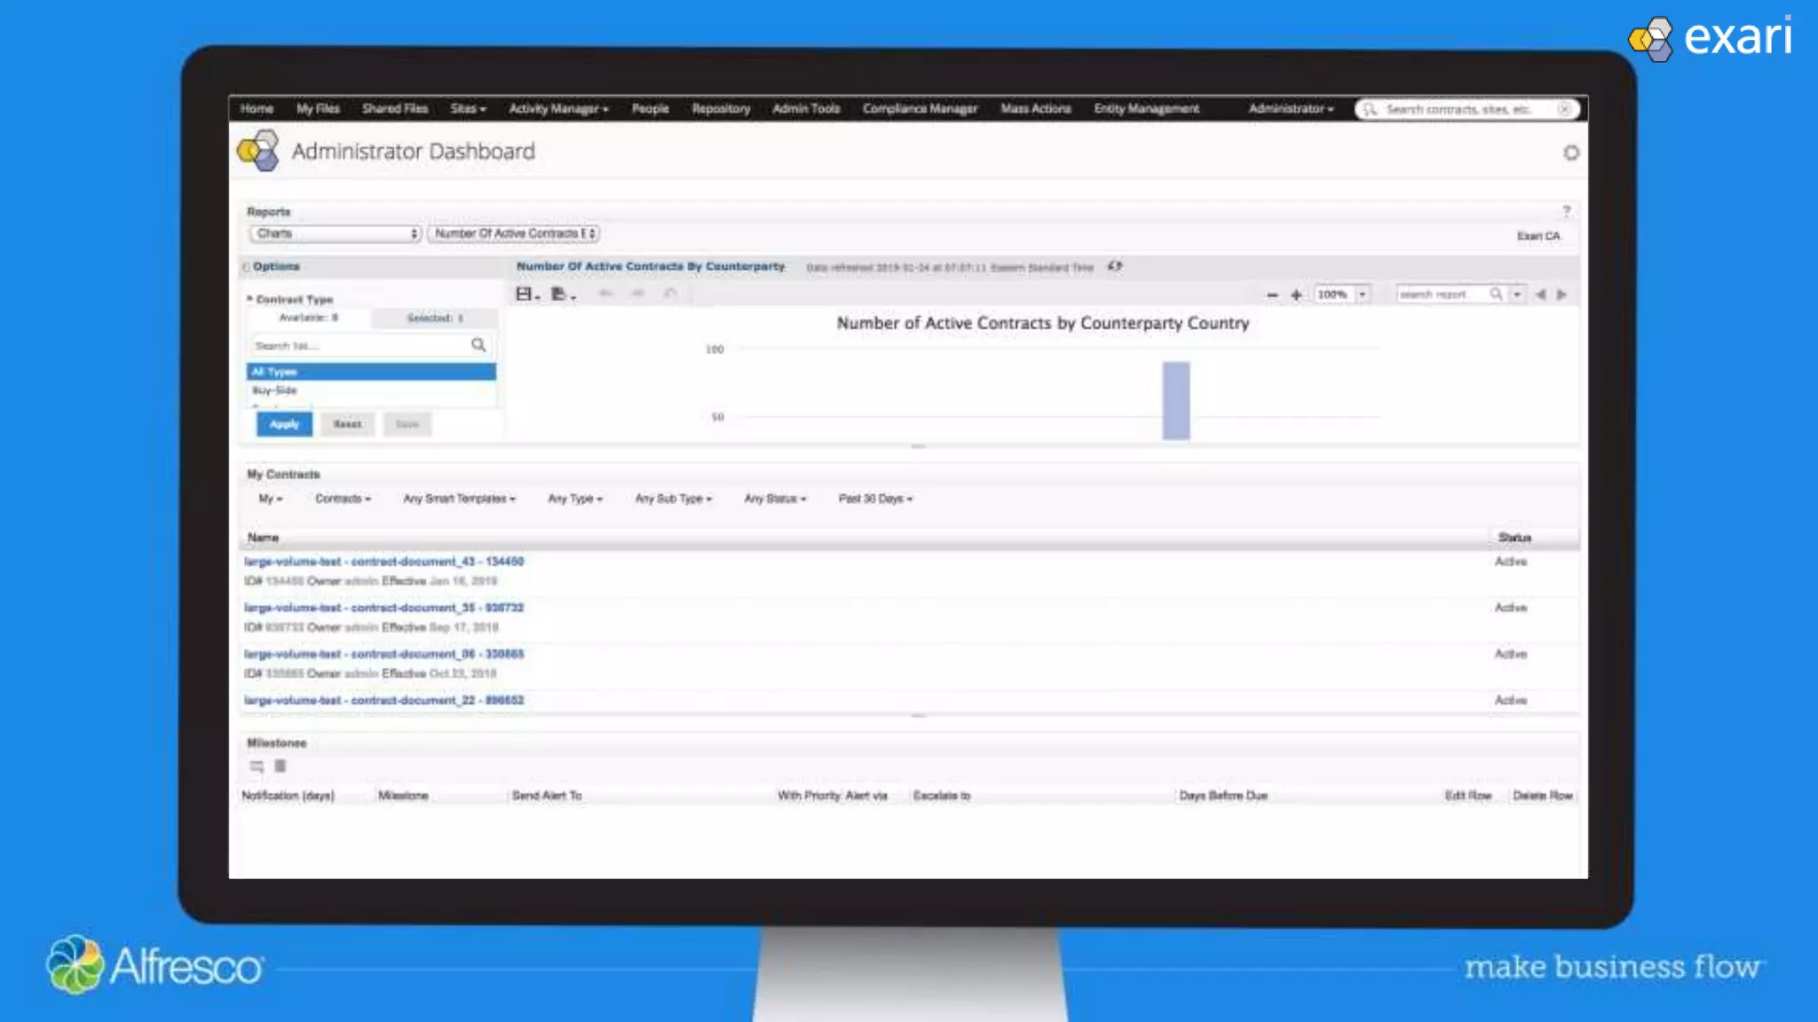
Task: Select Buy-Side contract type
Action: click(275, 390)
